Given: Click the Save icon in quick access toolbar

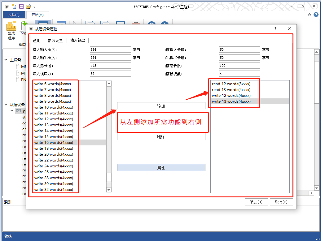Looking at the screenshot, I should (x=21, y=6).
